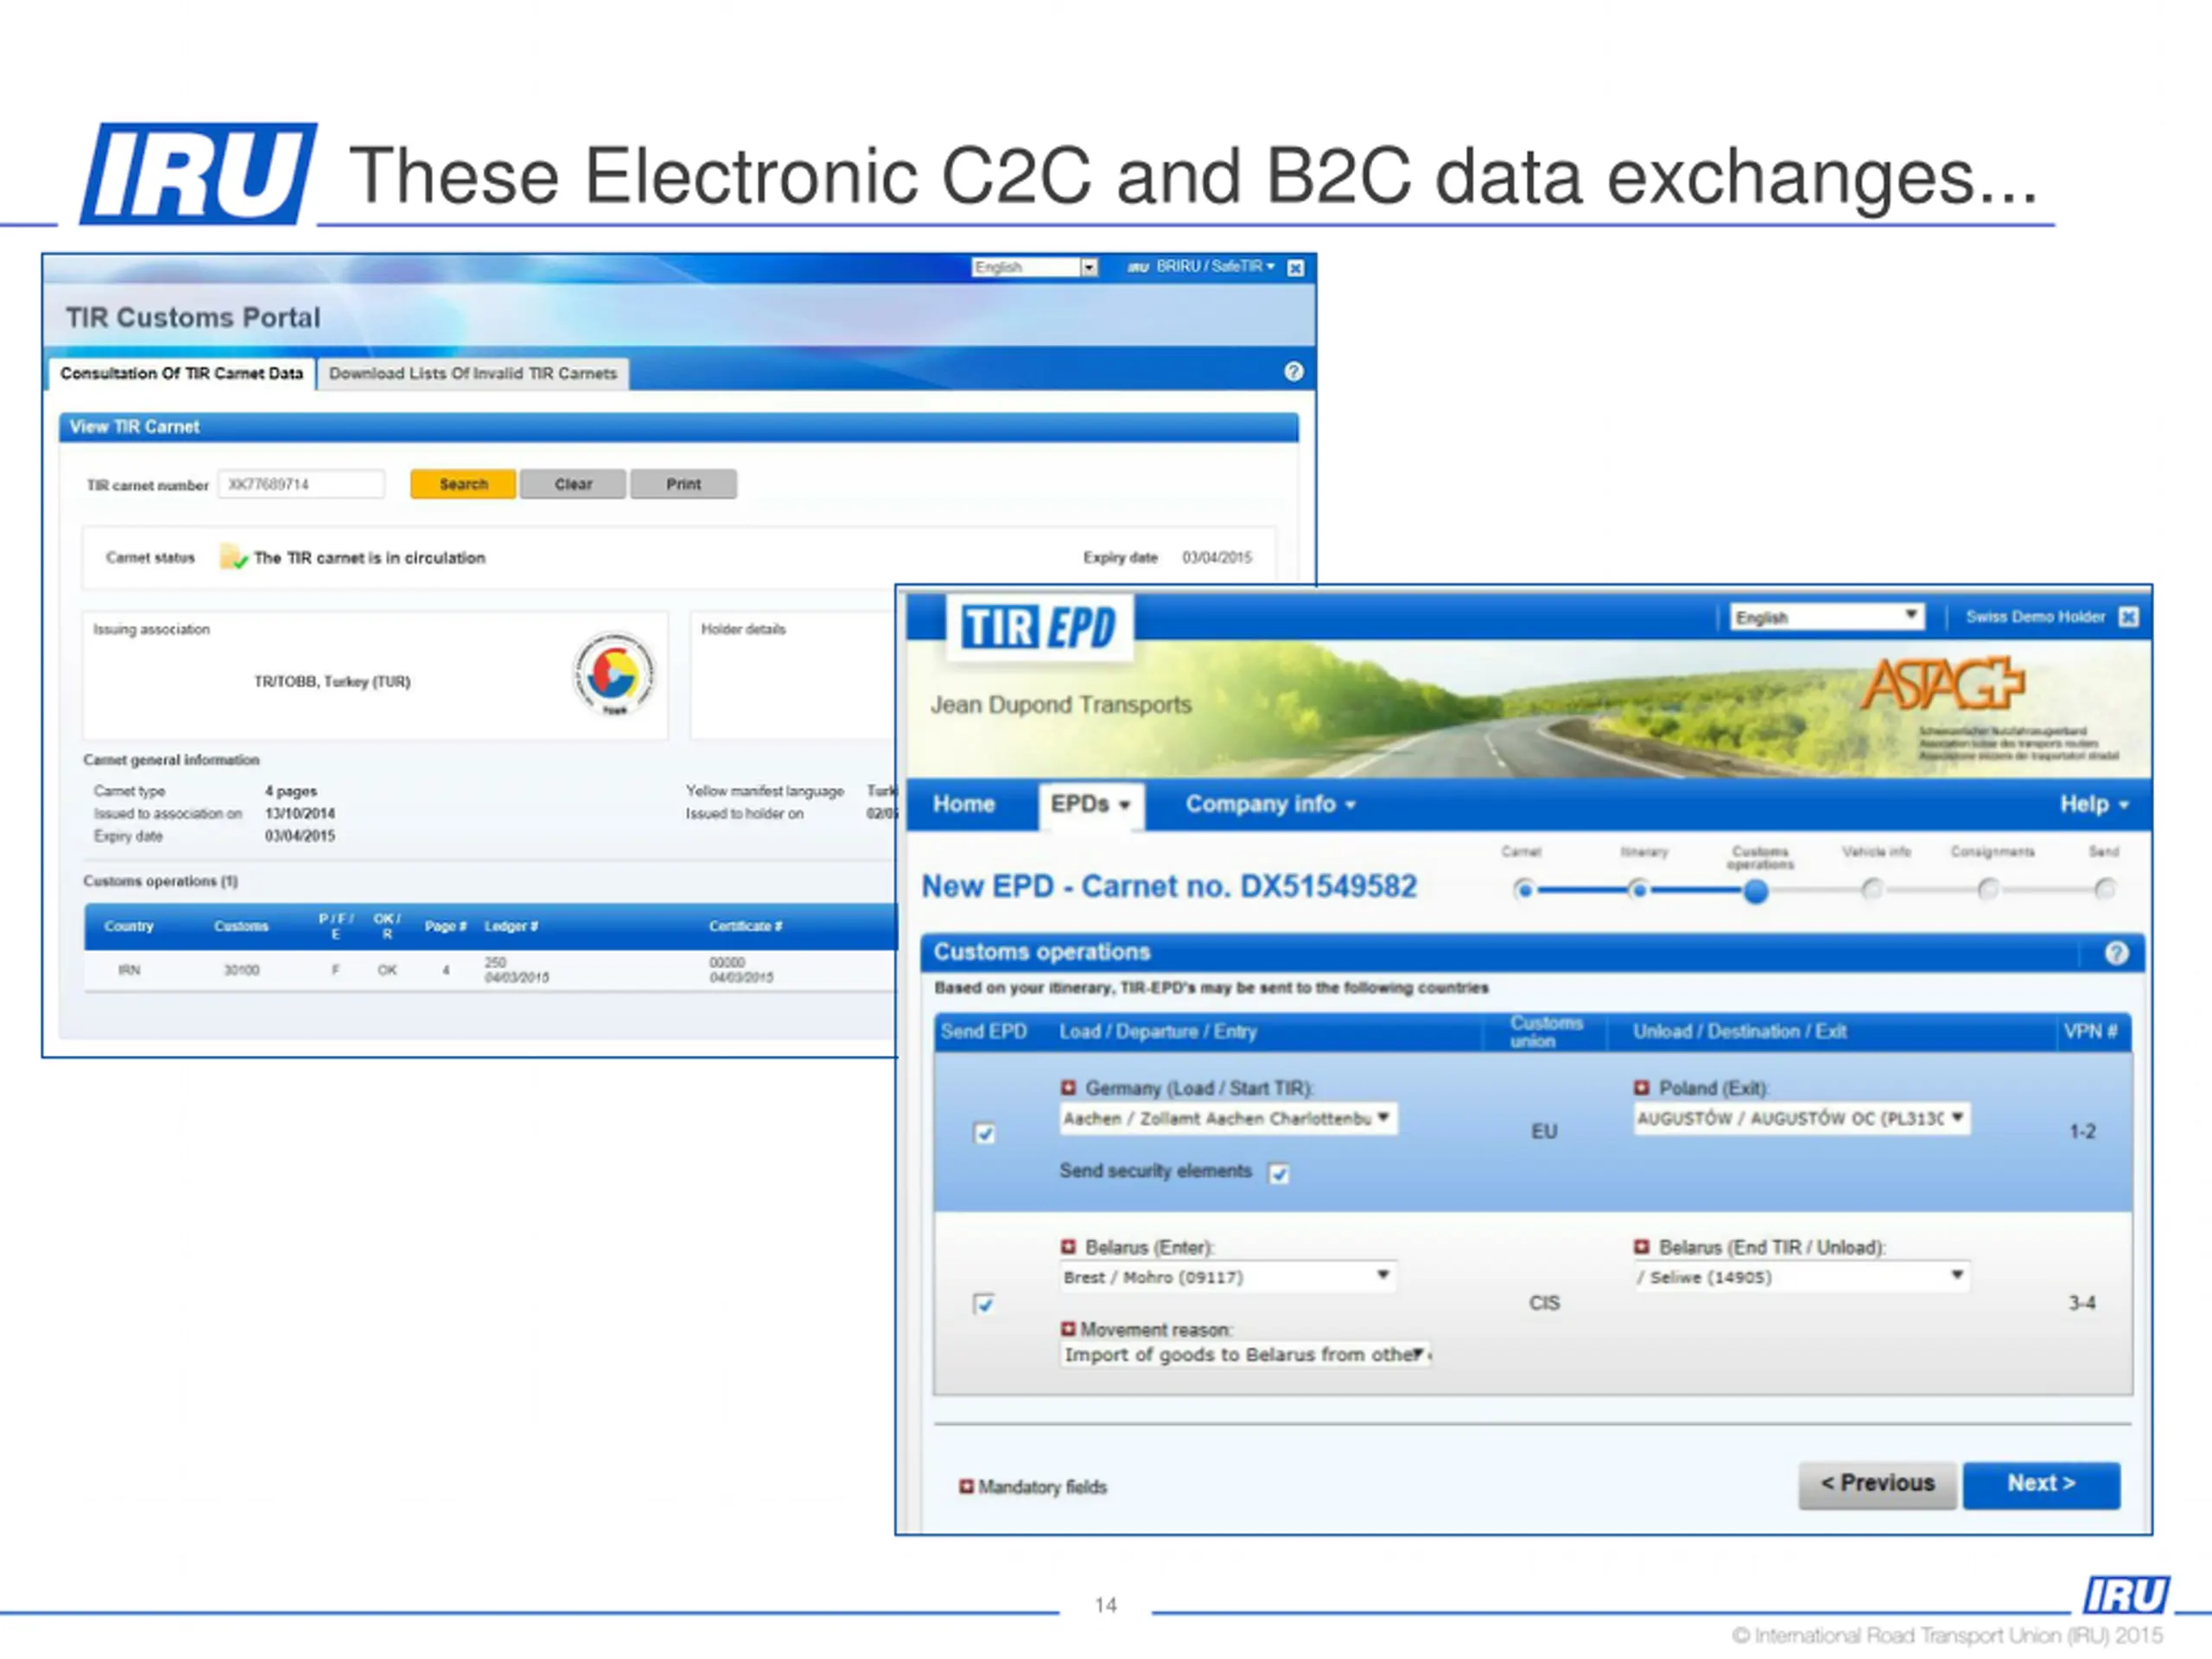Click Country column header in customs operations table

click(x=129, y=927)
